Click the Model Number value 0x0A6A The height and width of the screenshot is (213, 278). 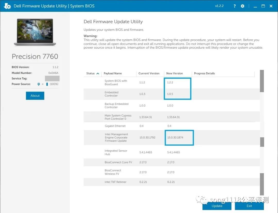point(53,73)
